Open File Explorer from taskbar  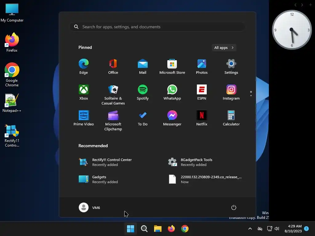click(x=158, y=229)
